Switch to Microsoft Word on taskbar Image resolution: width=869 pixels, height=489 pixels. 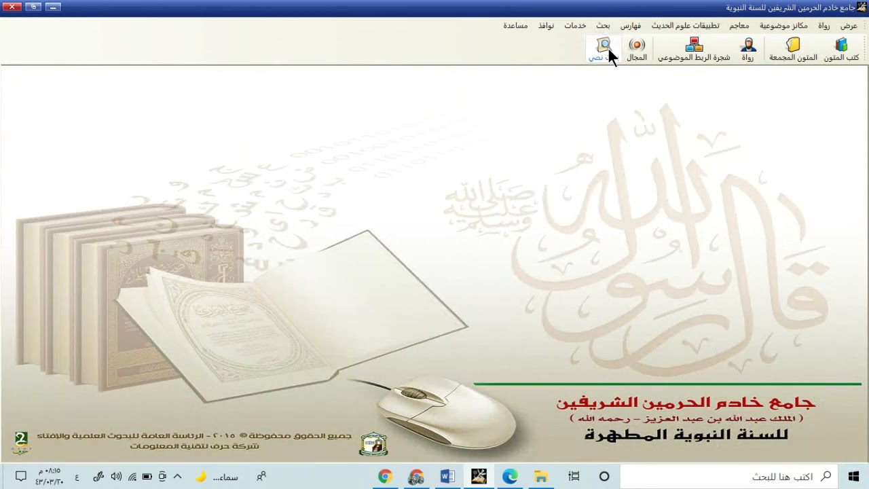[447, 476]
